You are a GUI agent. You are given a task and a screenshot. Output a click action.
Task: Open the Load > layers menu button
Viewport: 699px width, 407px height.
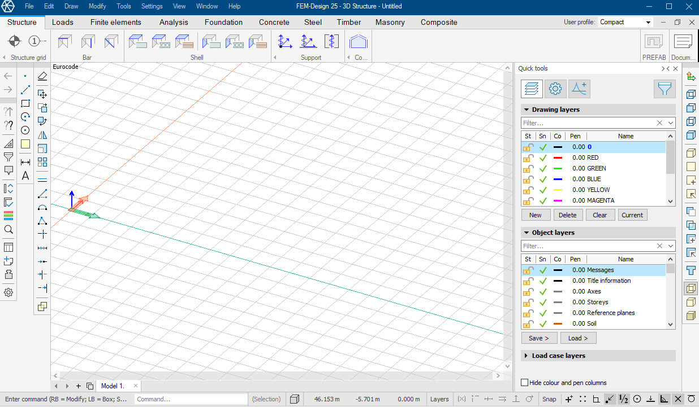[579, 338]
